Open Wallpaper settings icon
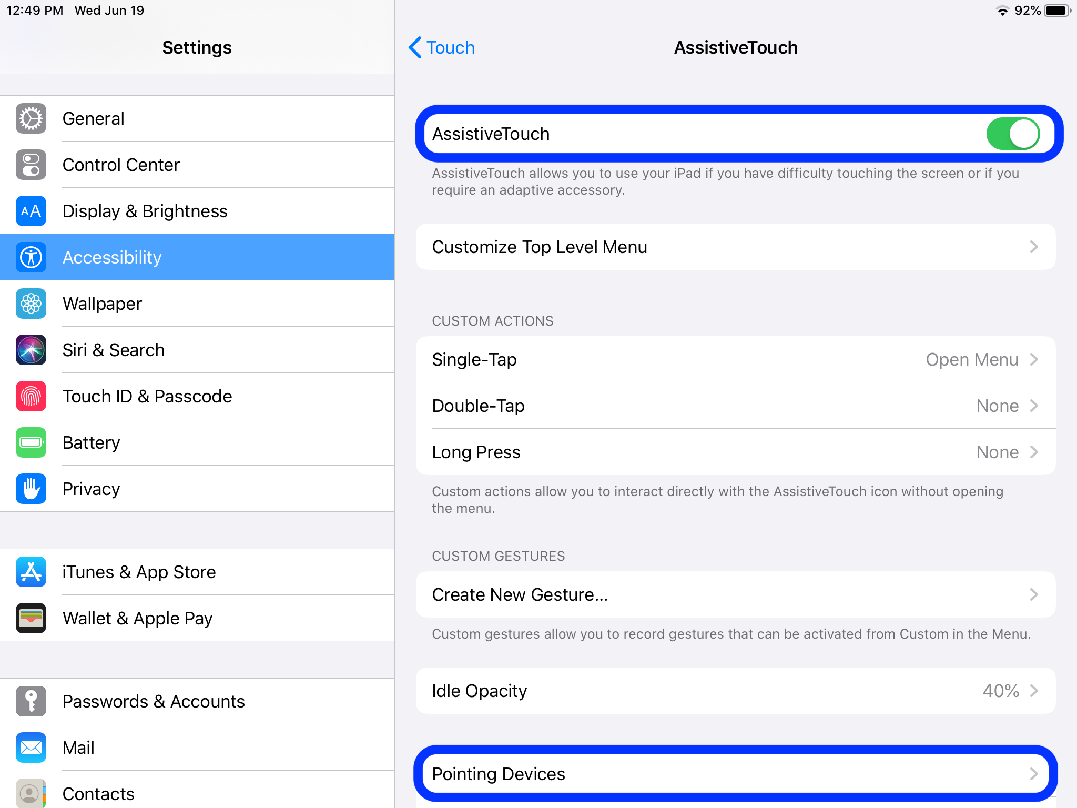Screen dimensions: 1077x808 pyautogui.click(x=32, y=303)
